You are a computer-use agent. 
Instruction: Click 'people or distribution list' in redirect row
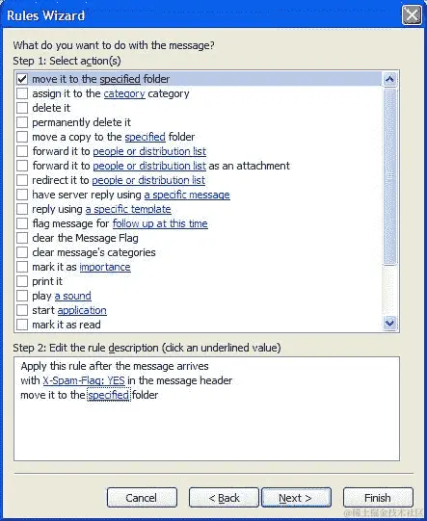click(148, 180)
